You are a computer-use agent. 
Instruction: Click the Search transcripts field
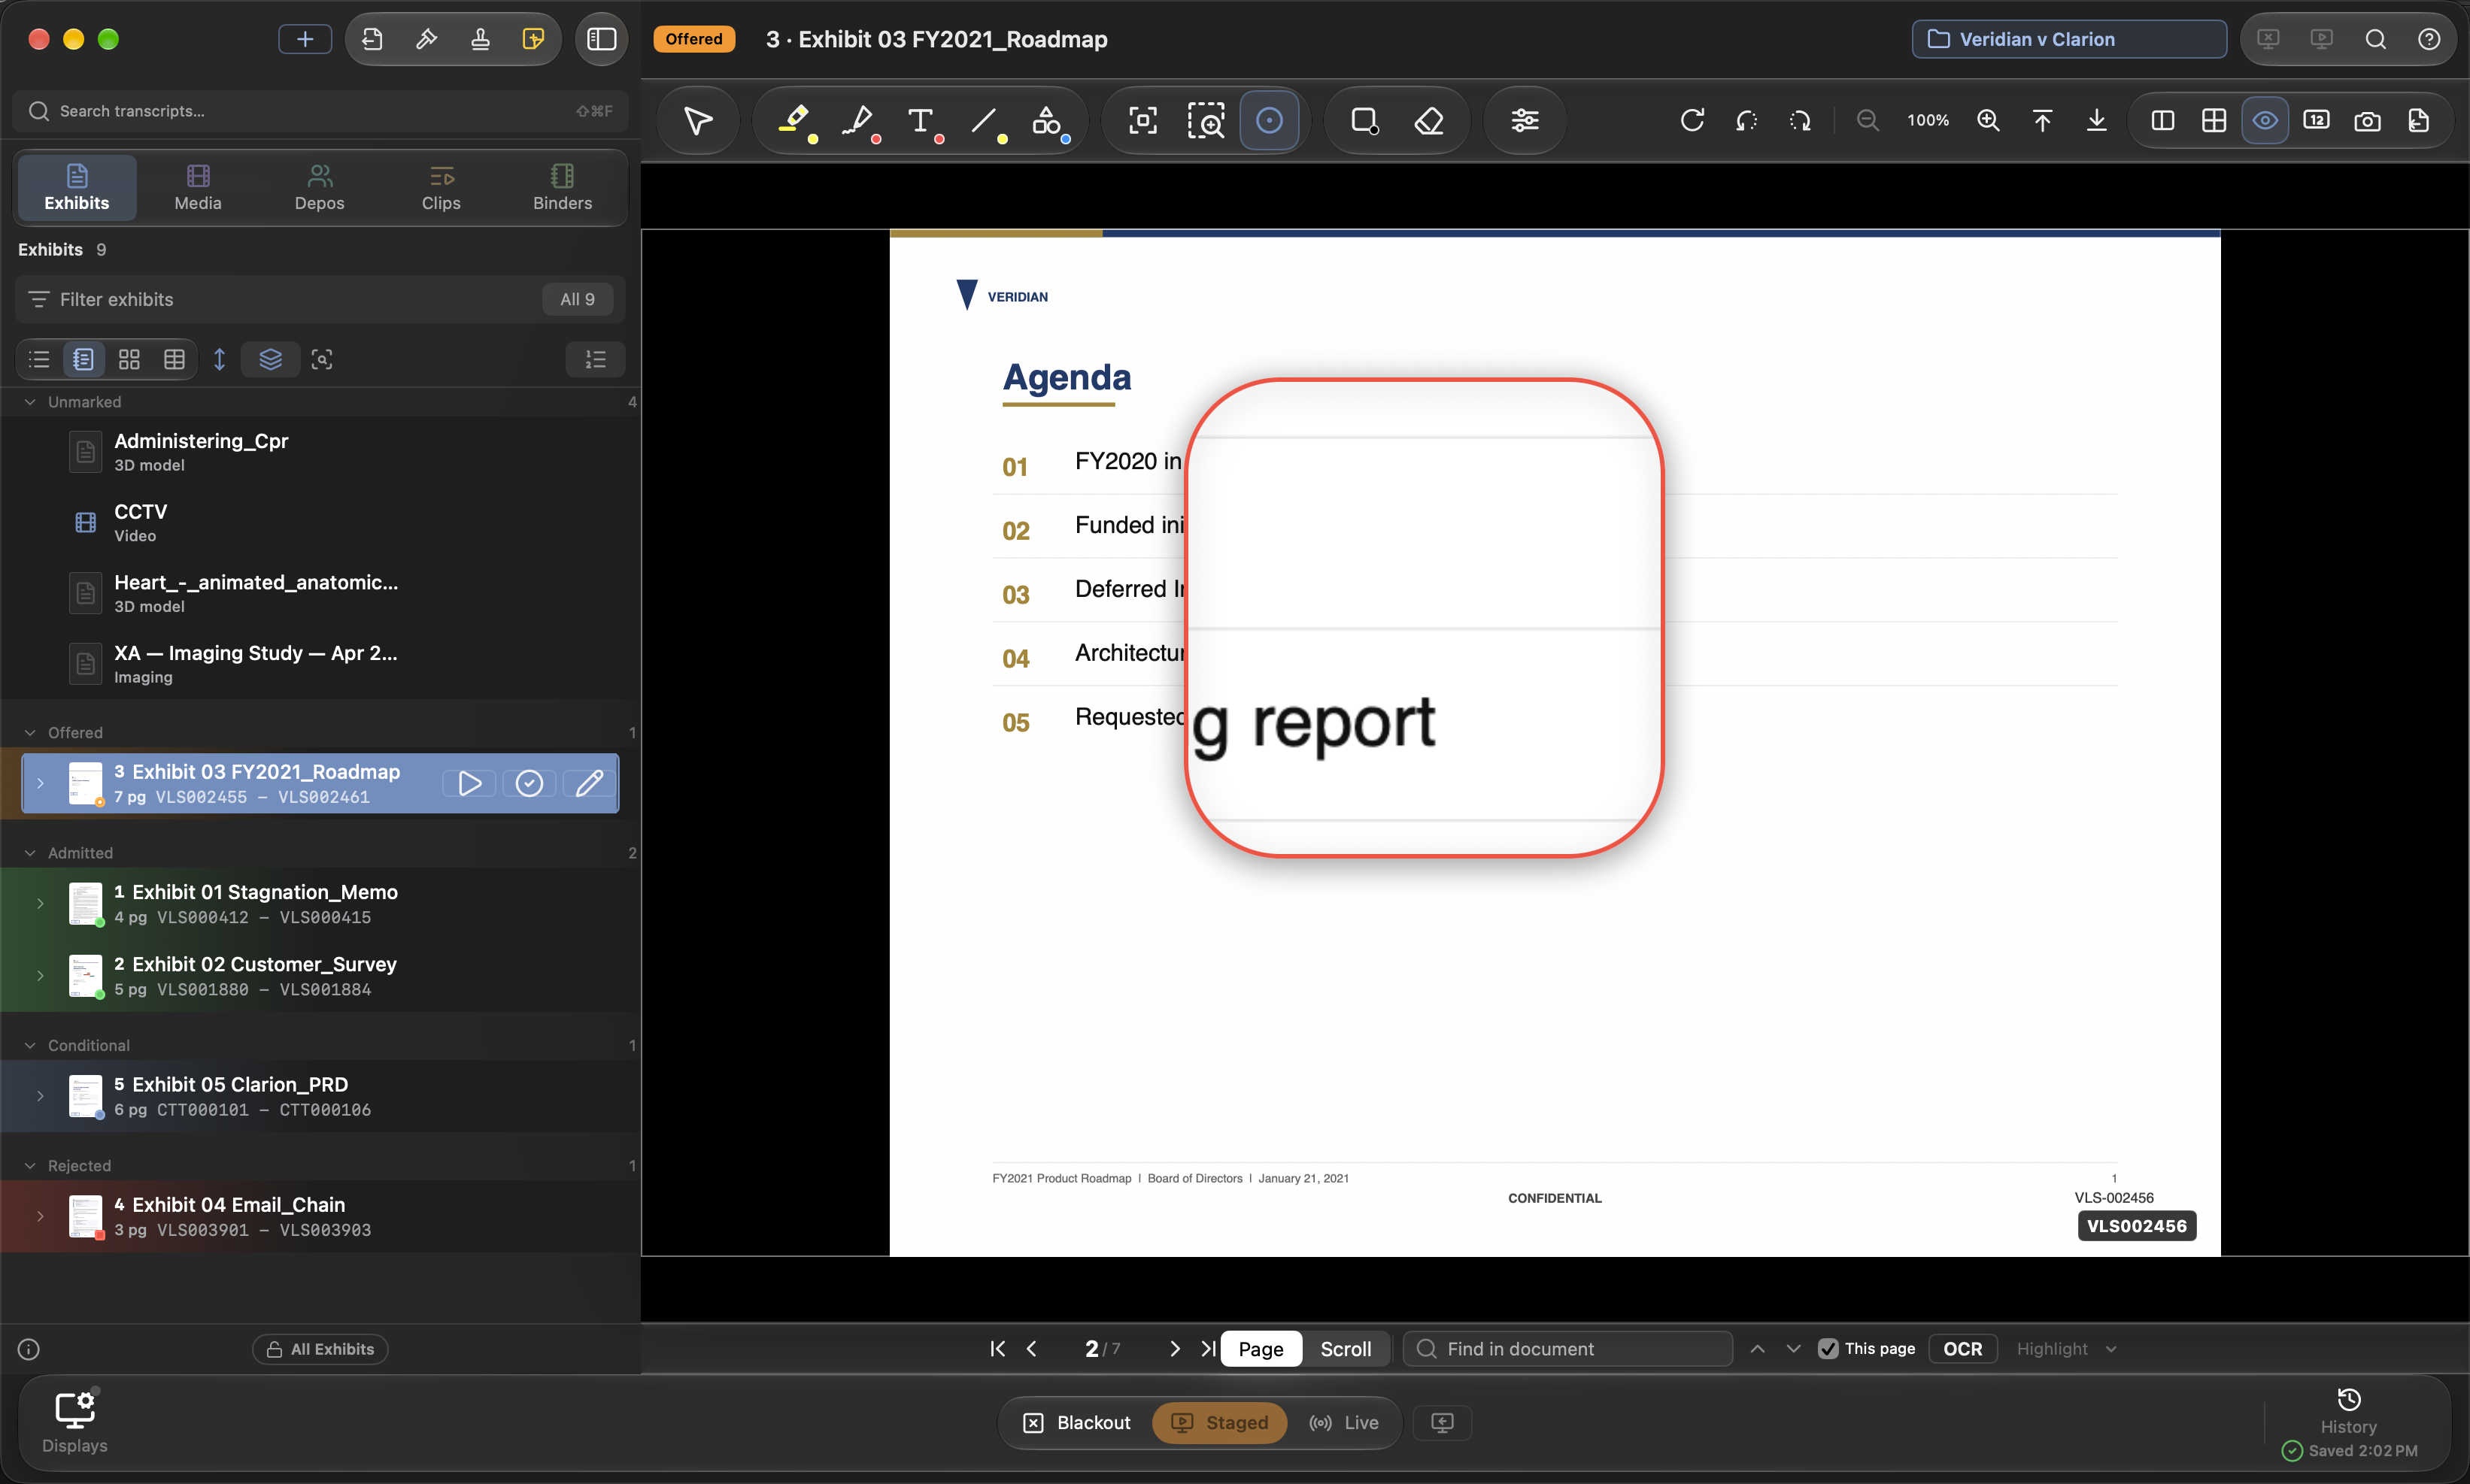point(320,111)
